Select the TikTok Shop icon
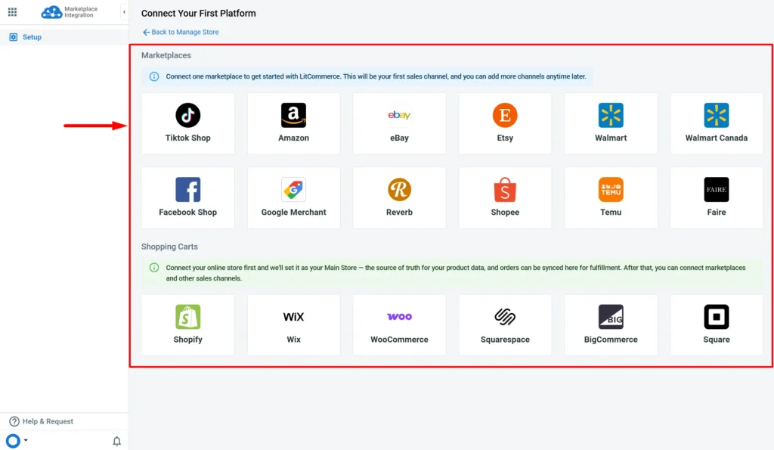This screenshot has height=450, width=774. tap(188, 115)
